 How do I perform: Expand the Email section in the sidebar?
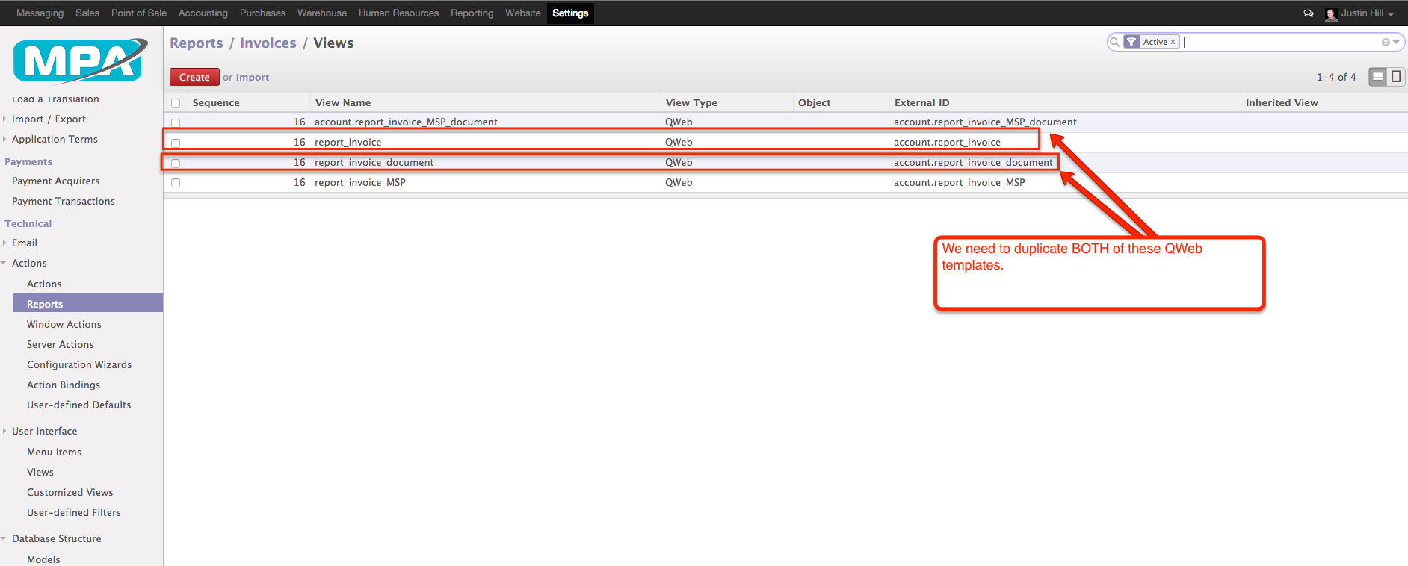(24, 243)
